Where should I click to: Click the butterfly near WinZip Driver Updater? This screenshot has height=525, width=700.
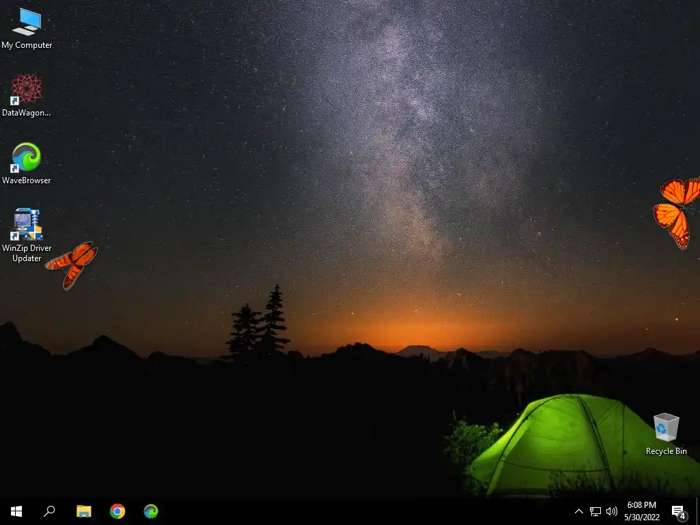tap(72, 265)
